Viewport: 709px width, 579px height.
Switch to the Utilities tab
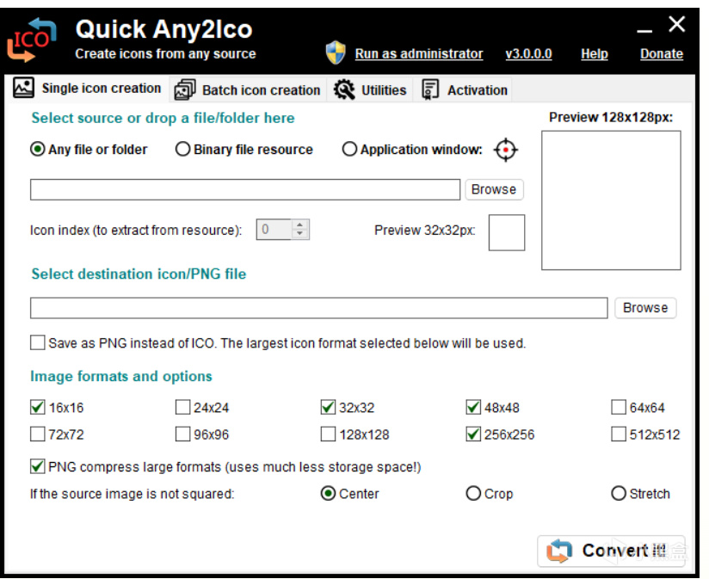(x=371, y=89)
